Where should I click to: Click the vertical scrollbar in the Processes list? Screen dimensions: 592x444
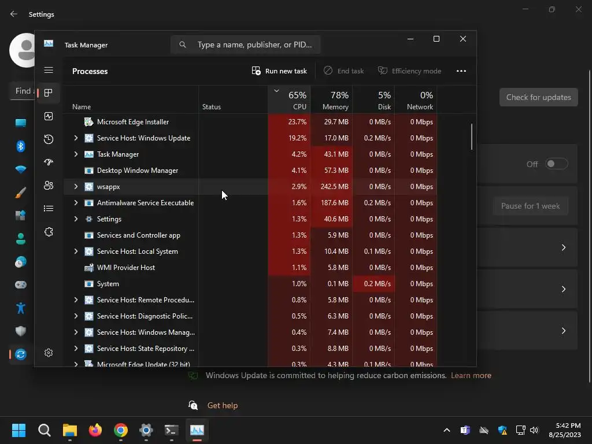point(472,136)
